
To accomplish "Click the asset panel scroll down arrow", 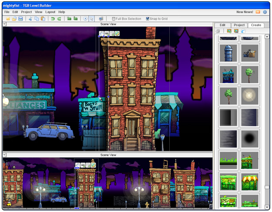I will pos(267,207).
